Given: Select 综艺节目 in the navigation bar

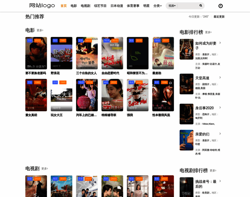Looking at the screenshot, I should 100,6.
